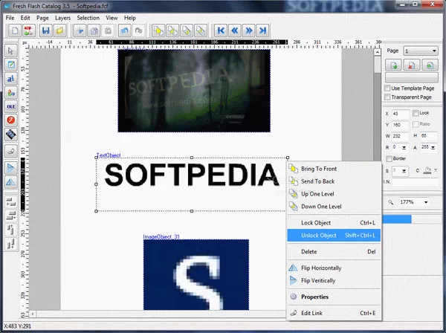Go to the first page

[x=221, y=30]
